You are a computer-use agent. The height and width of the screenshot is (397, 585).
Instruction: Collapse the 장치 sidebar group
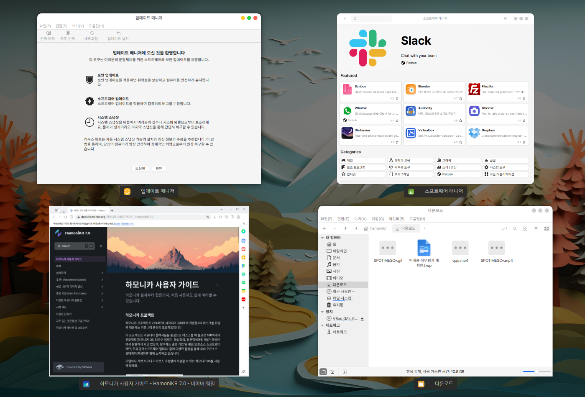[322, 312]
